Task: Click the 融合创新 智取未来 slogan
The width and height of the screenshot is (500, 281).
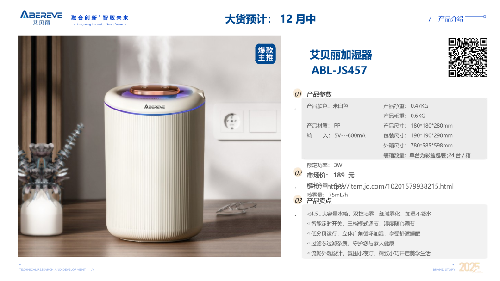Action: tap(100, 18)
